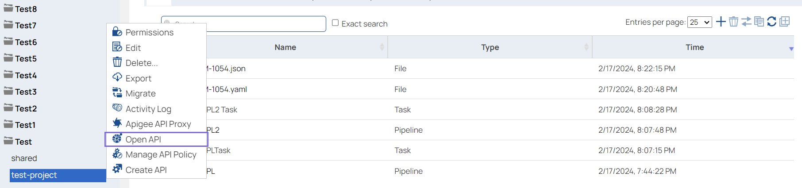Open the Entries per page dropdown

click(x=699, y=22)
